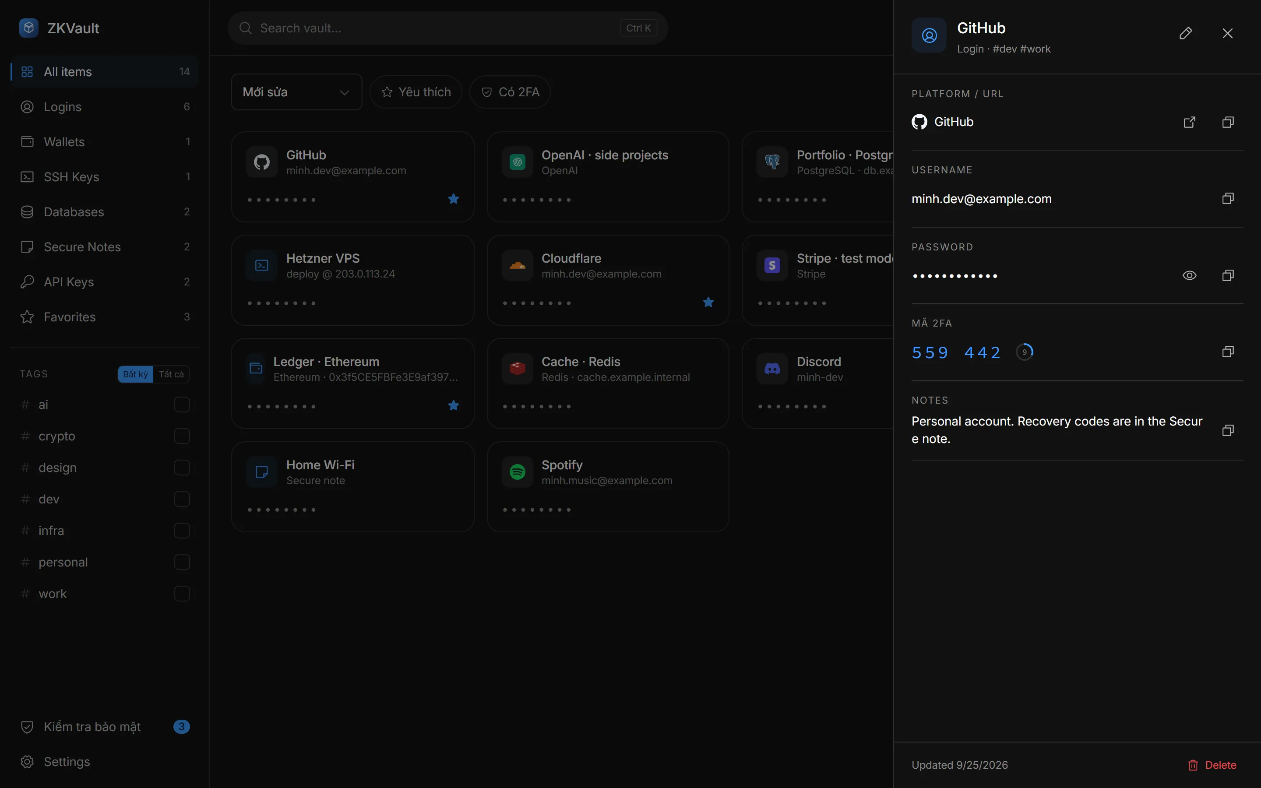Open the Secure Notes category

[x=104, y=246]
